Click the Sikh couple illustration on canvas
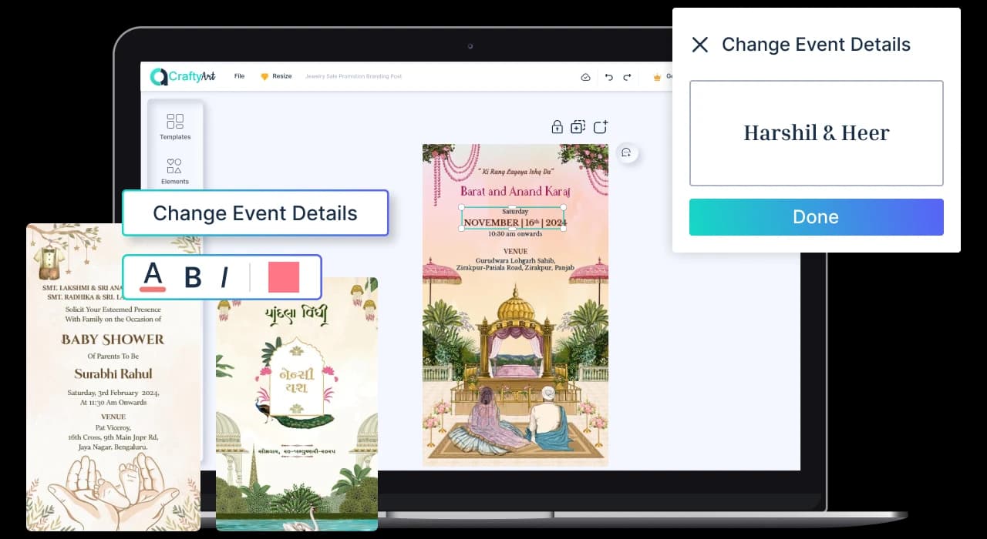 (515, 420)
